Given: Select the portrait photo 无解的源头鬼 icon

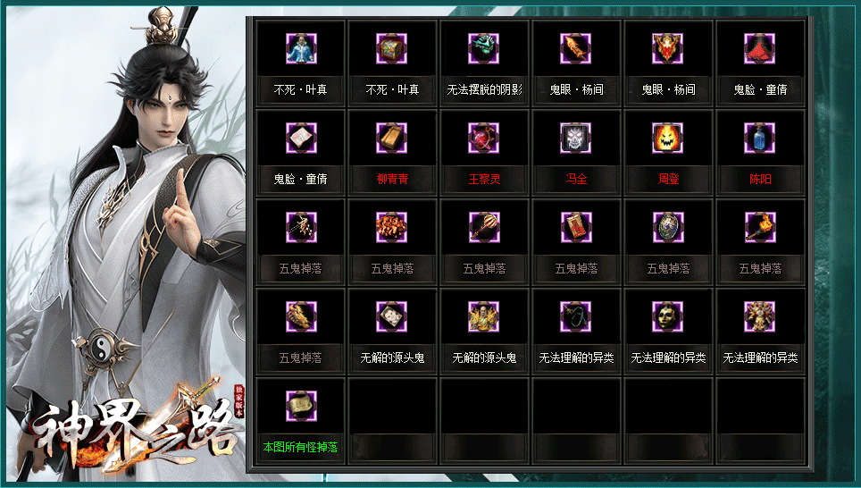Looking at the screenshot, I should click(391, 316).
